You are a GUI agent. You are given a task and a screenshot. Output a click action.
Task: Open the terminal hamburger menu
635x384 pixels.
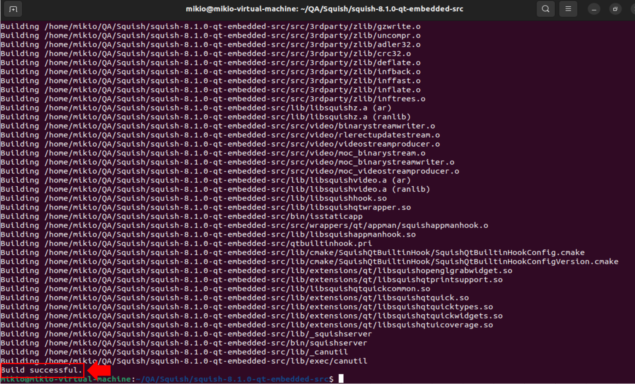pos(568,9)
